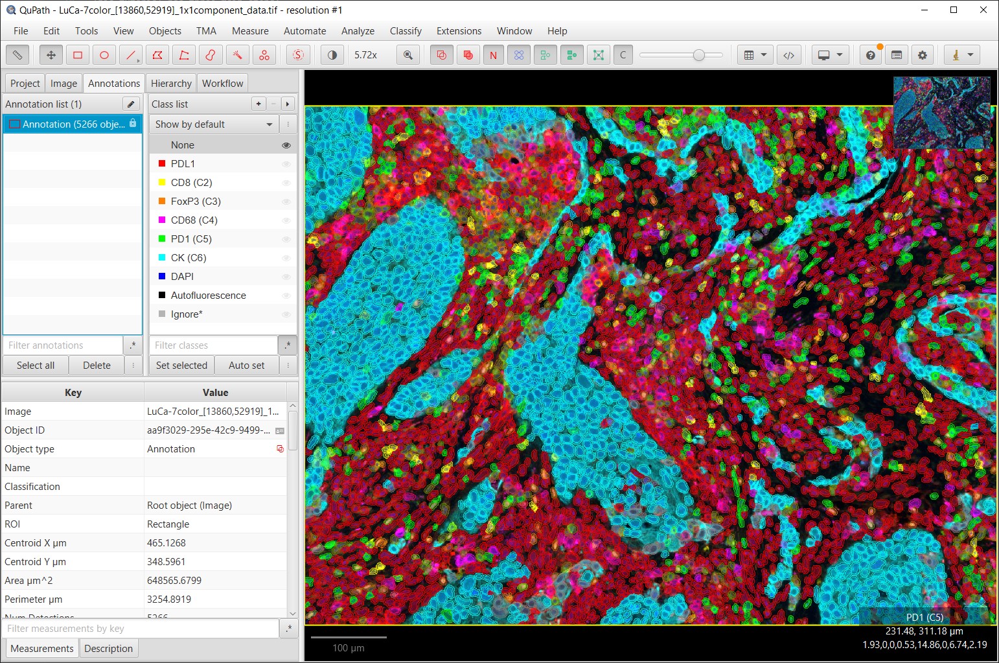Screen dimensions: 999x663
Task: Toggle Selection mode (S icon)
Action: tap(298, 55)
